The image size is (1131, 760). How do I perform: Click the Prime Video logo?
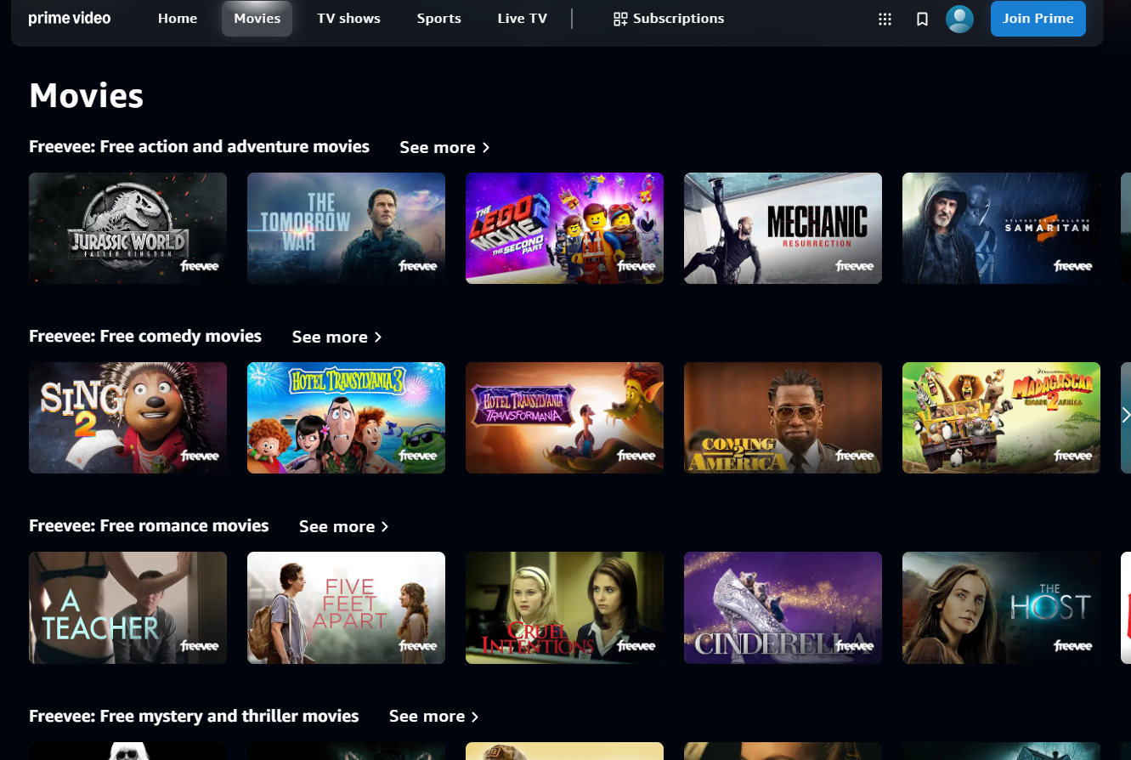pos(69,18)
